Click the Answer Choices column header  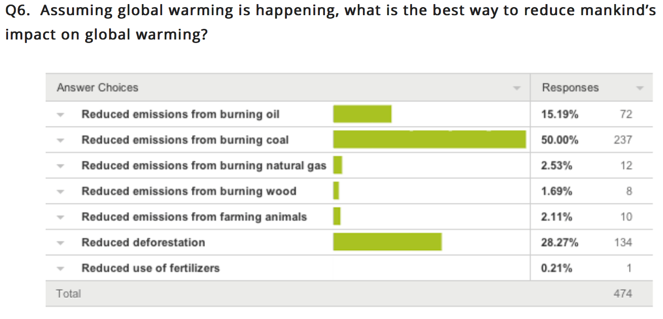click(x=97, y=88)
